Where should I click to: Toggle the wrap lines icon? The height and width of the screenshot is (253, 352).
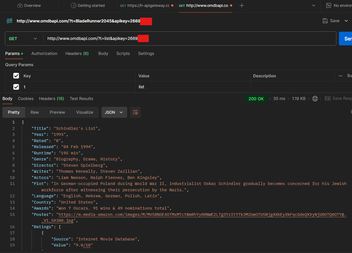135,112
